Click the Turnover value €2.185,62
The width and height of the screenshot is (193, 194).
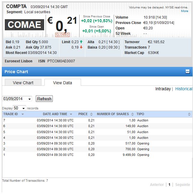click(x=156, y=42)
